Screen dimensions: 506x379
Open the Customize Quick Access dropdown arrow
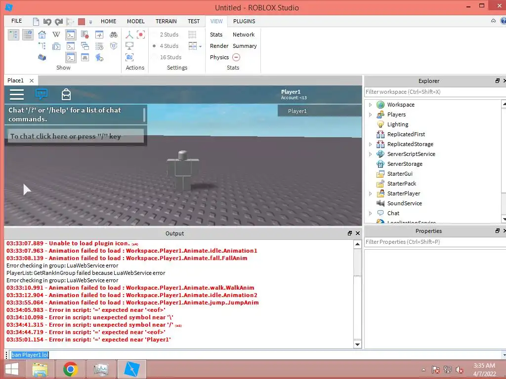[91, 22]
